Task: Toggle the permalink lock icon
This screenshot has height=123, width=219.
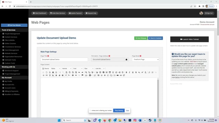Action: (126, 59)
